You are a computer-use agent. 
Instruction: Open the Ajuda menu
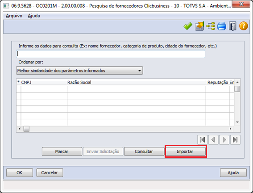point(34,16)
